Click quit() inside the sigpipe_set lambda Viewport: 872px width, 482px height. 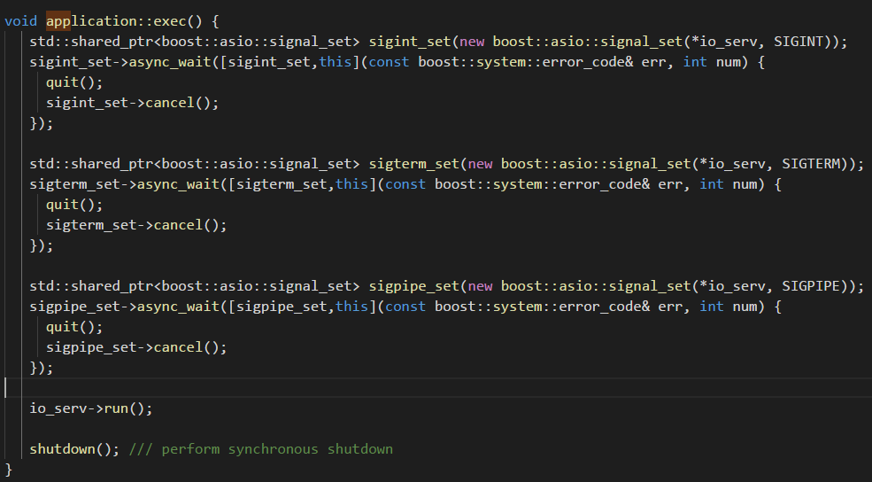pyautogui.click(x=62, y=327)
